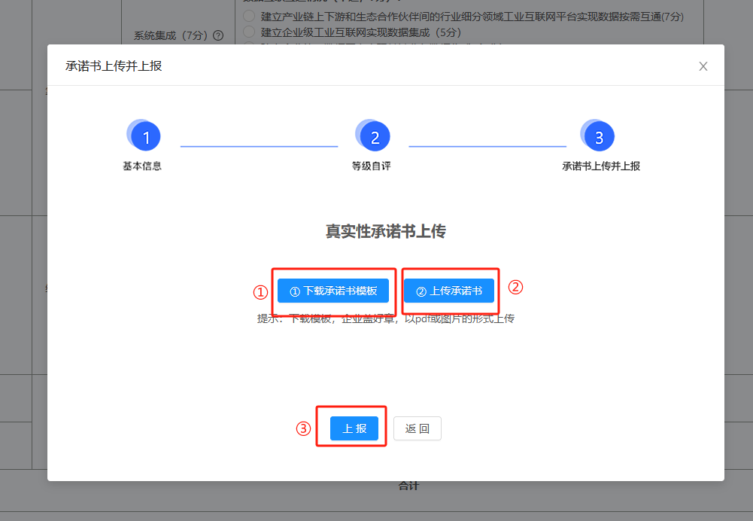Open the help tooltip beside 系统集成（7分）
Viewport: 753px width, 521px height.
click(x=217, y=34)
